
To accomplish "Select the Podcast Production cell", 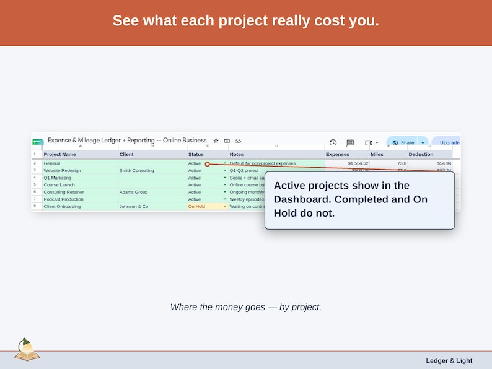I will coord(81,199).
